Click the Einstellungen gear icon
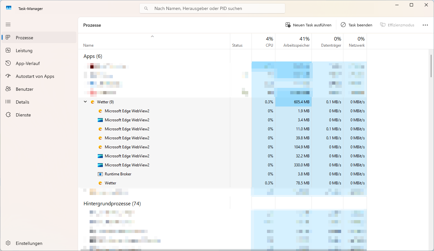 (8, 243)
